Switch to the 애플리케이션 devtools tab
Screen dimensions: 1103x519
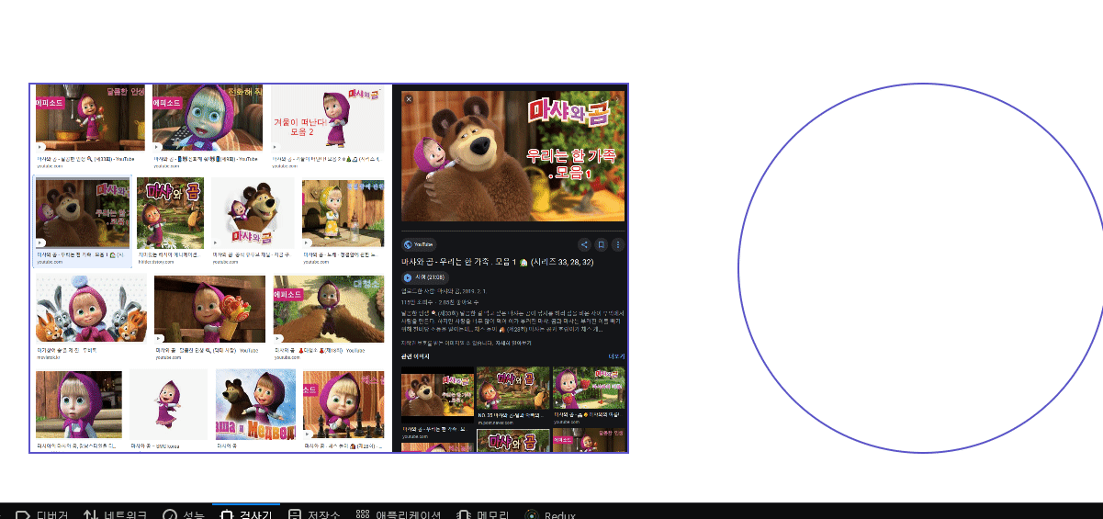click(x=399, y=513)
